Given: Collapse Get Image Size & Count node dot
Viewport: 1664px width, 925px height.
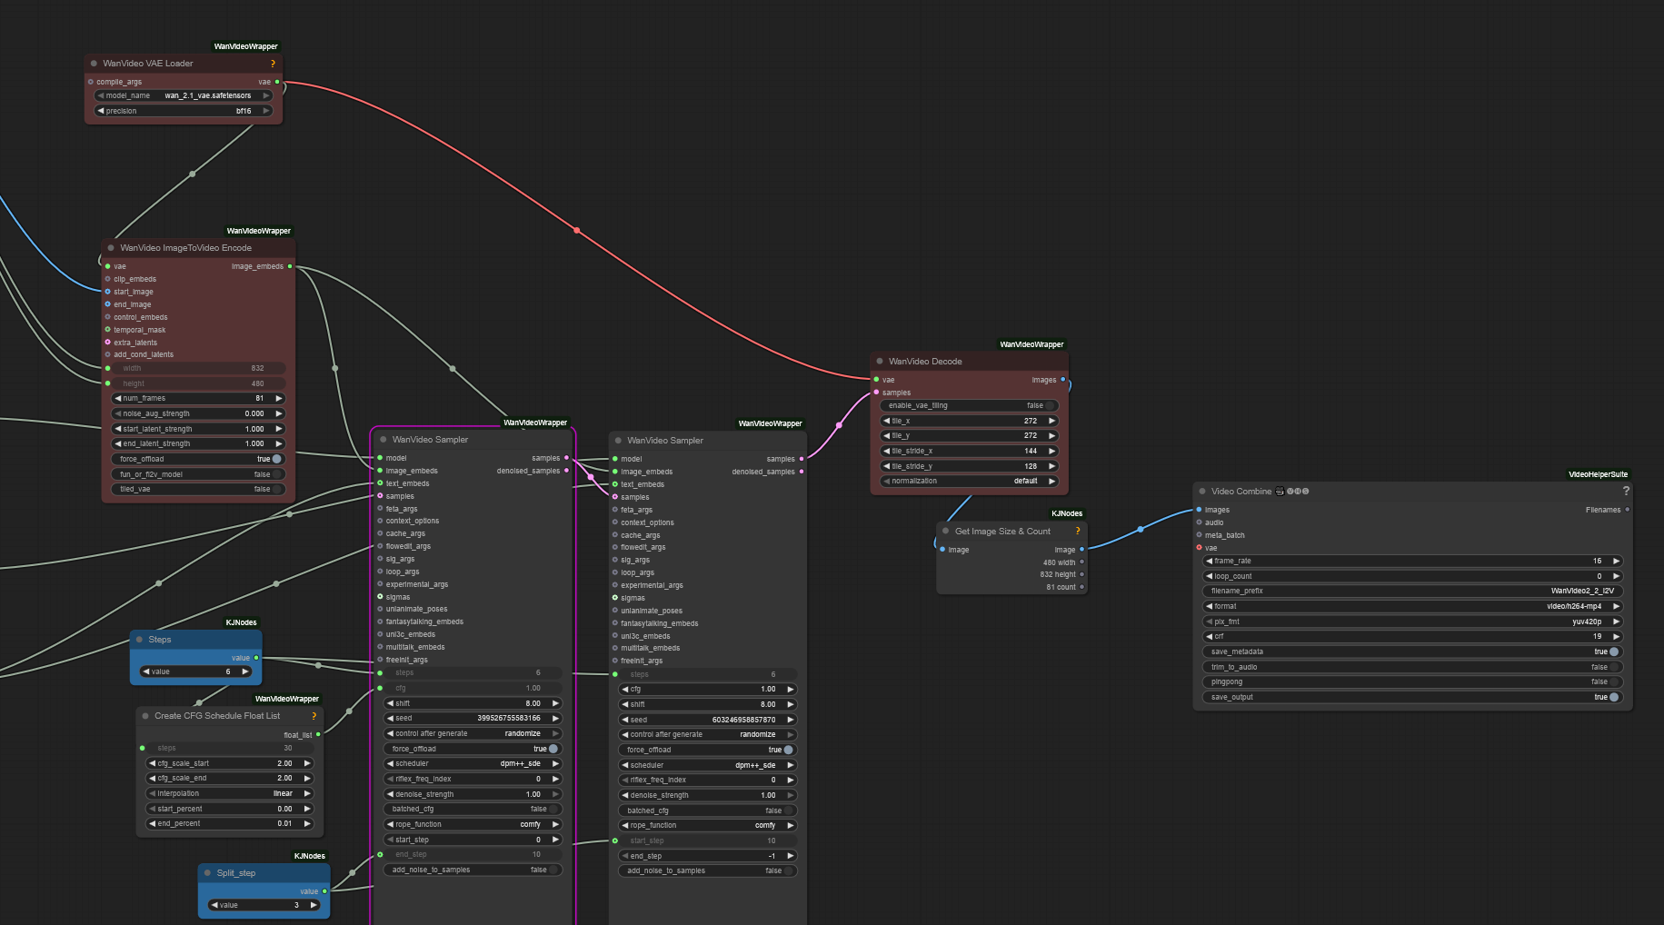Looking at the screenshot, I should pos(946,532).
